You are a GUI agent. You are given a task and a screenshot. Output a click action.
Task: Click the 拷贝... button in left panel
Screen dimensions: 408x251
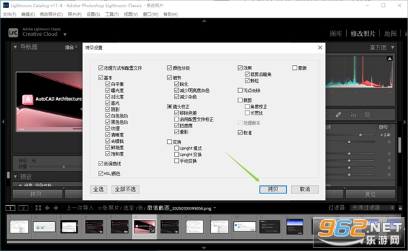37,194
